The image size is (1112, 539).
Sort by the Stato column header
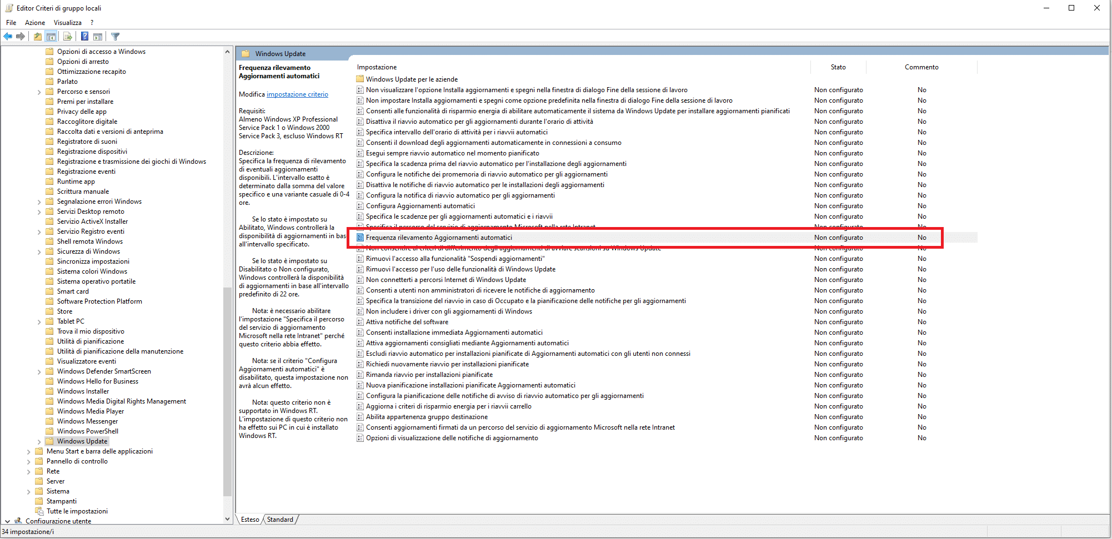[838, 67]
